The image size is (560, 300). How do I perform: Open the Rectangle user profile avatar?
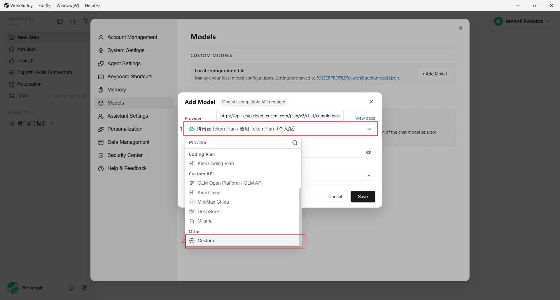click(x=13, y=288)
